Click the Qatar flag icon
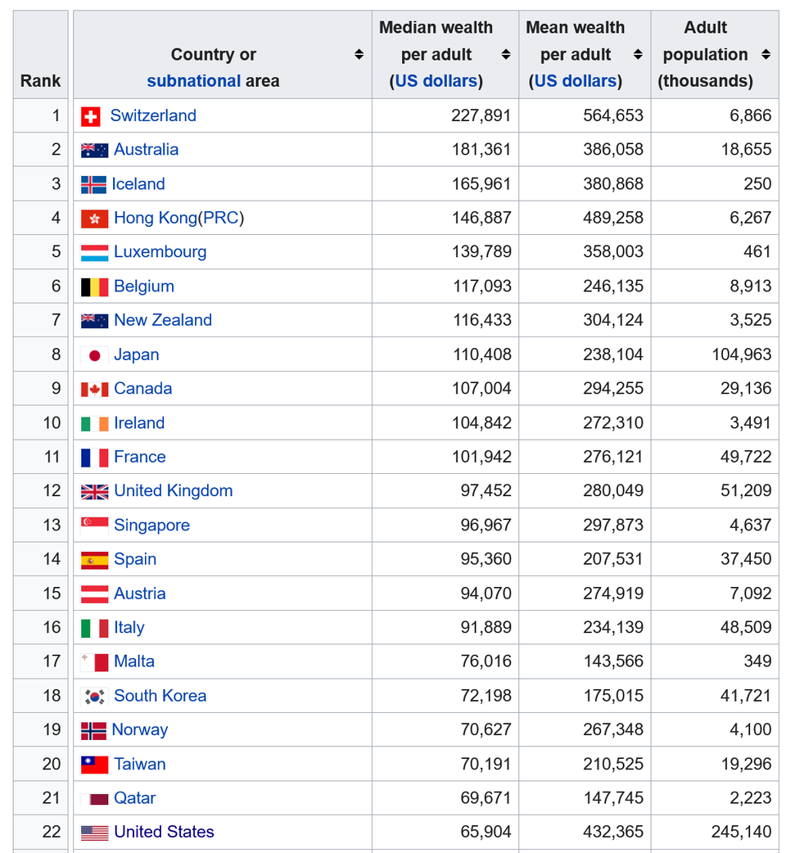 point(94,799)
